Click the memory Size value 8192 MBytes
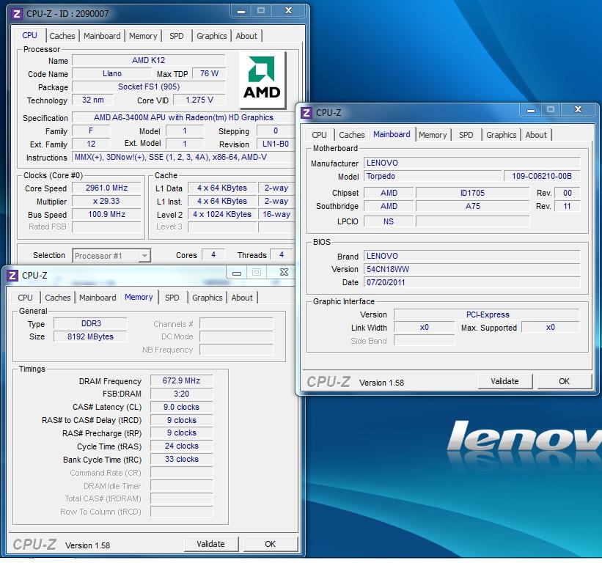Image resolution: width=602 pixels, height=563 pixels. pos(91,336)
